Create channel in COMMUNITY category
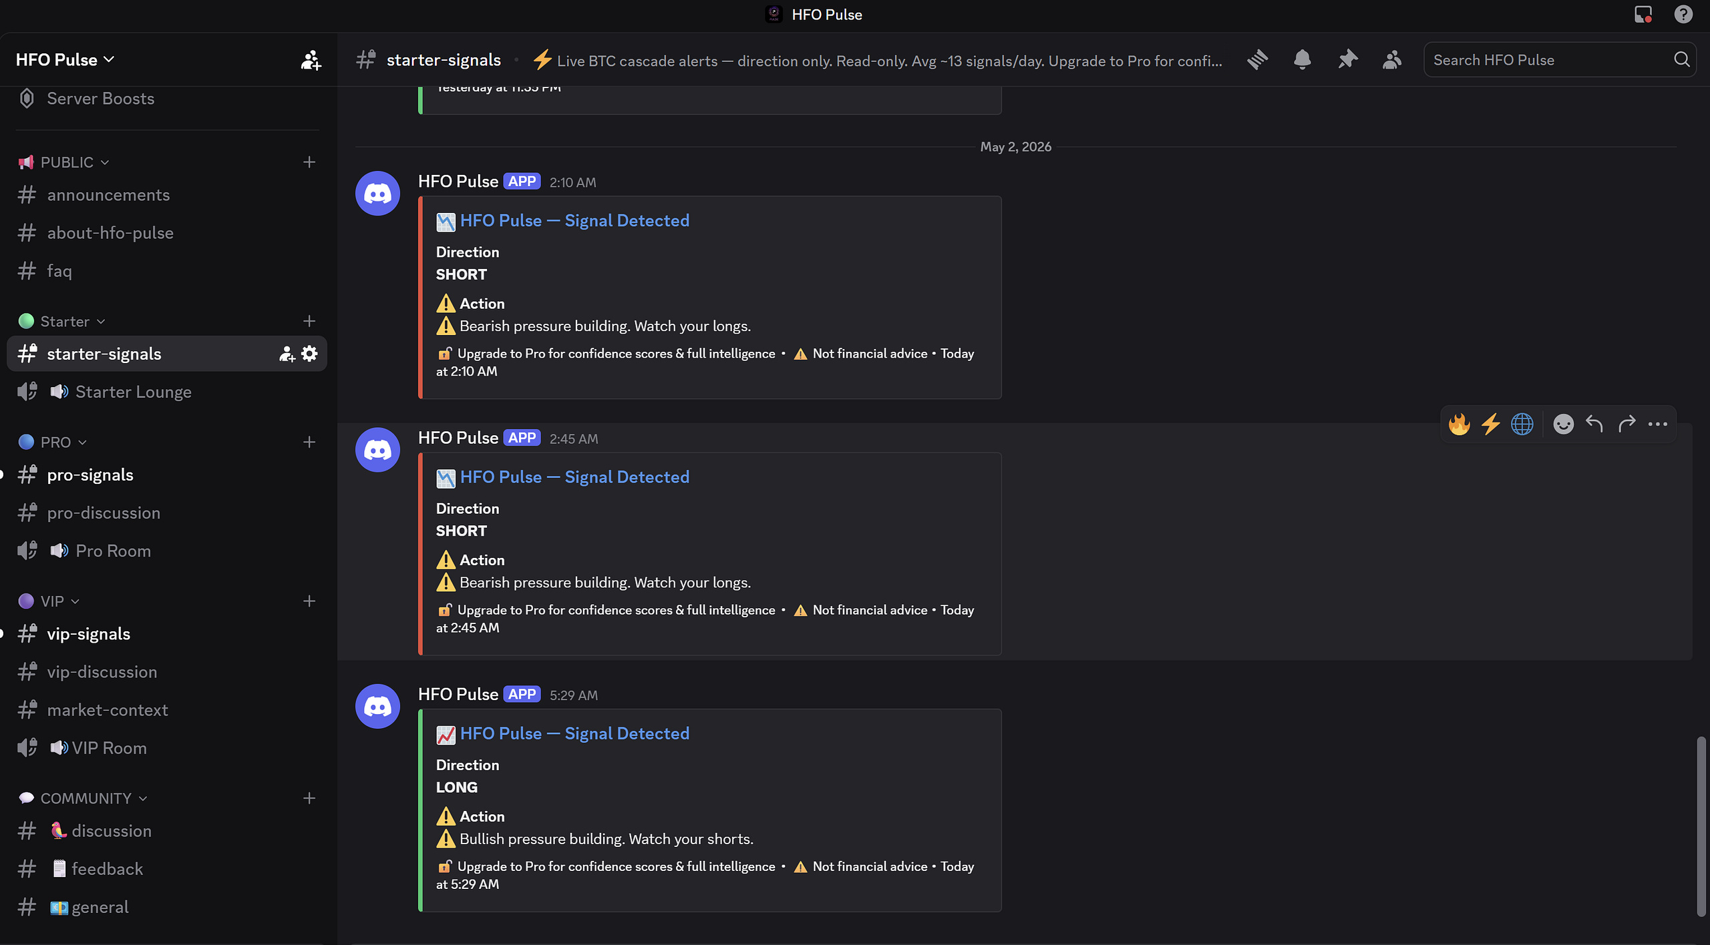This screenshot has height=945, width=1710. pyautogui.click(x=309, y=798)
